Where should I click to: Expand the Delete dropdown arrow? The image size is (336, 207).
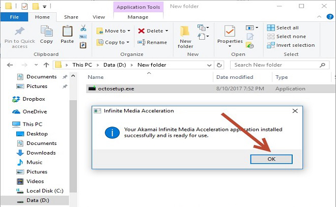(166, 31)
